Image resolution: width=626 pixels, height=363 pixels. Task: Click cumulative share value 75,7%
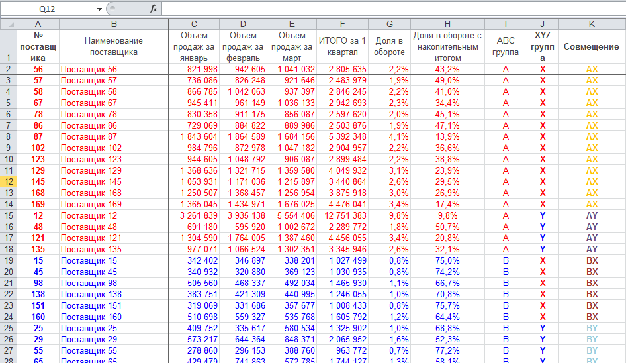447,306
